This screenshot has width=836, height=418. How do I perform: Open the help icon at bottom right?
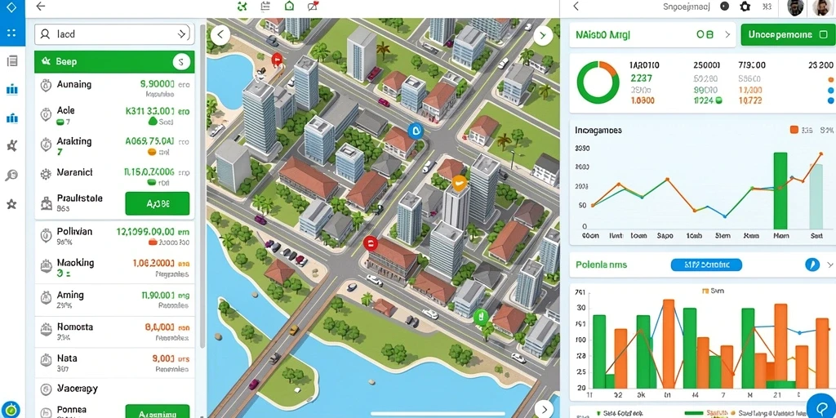pos(821,407)
